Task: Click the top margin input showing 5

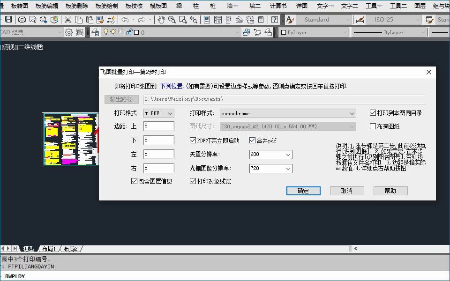Action: point(158,126)
